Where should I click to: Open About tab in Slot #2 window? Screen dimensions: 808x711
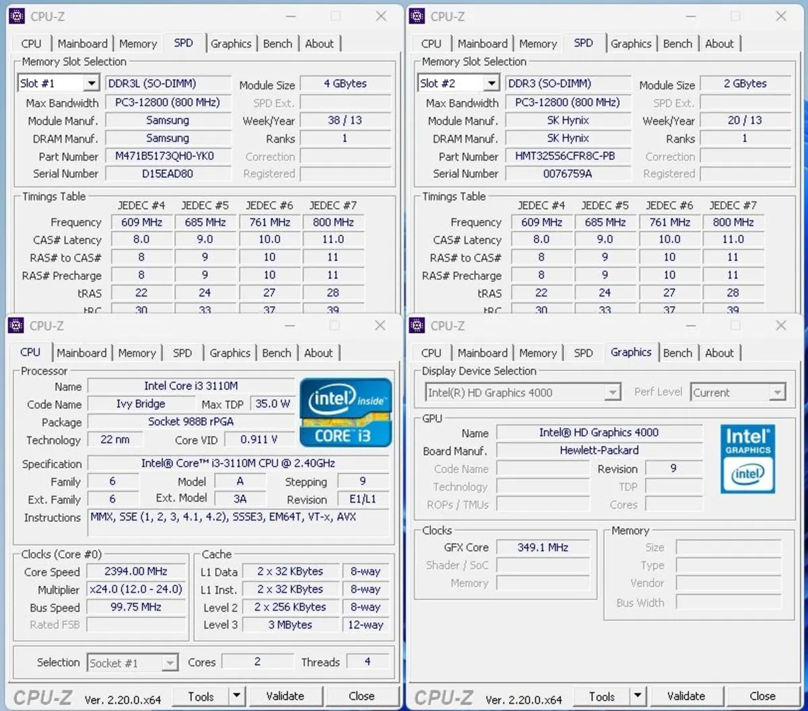coord(719,44)
